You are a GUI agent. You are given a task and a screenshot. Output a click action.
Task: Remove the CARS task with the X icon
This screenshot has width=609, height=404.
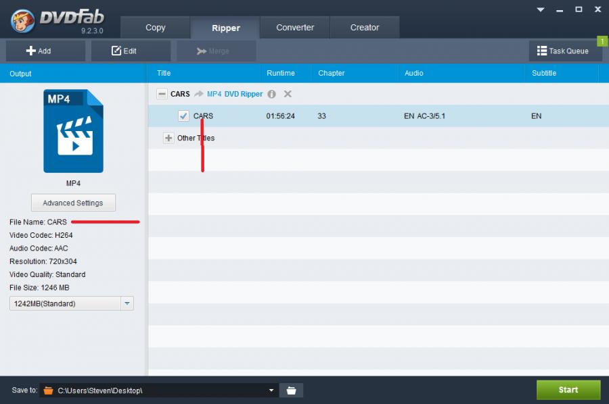tap(288, 94)
